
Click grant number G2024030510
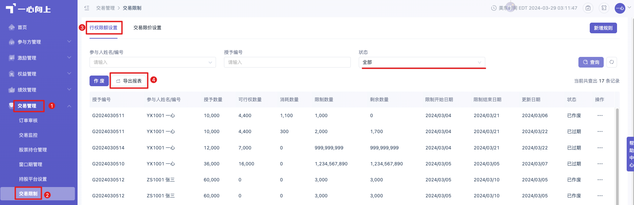[108, 164]
